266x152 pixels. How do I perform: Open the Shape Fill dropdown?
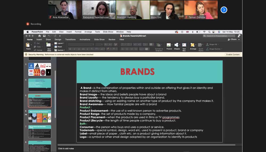tap(213, 44)
